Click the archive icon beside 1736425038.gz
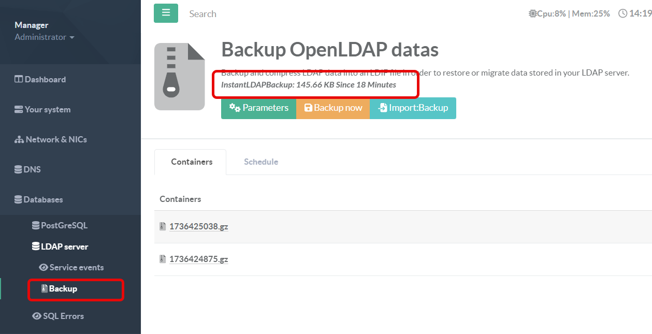 click(163, 226)
